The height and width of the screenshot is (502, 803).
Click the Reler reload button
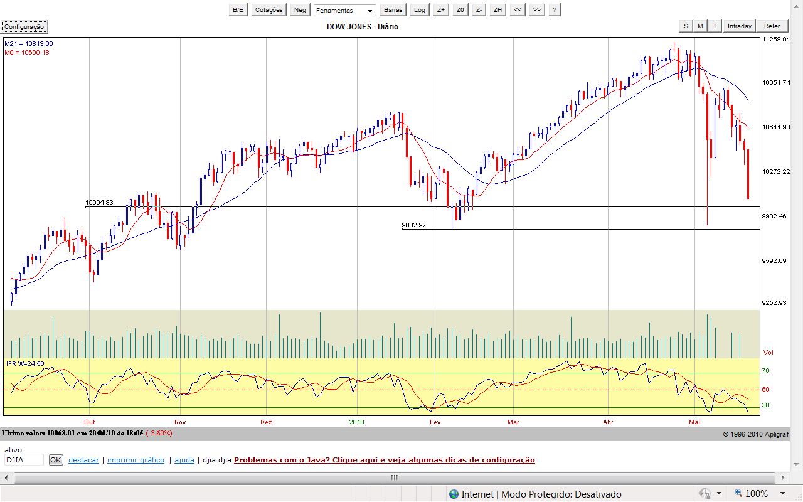[x=772, y=26]
